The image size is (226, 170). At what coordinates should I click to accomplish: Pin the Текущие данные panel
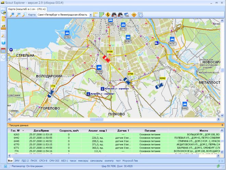[222, 125]
